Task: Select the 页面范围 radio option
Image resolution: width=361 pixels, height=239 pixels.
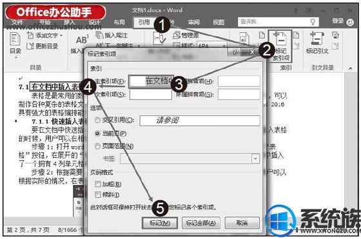Action: [x=97, y=146]
